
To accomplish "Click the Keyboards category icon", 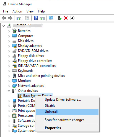I will click(14, 71).
